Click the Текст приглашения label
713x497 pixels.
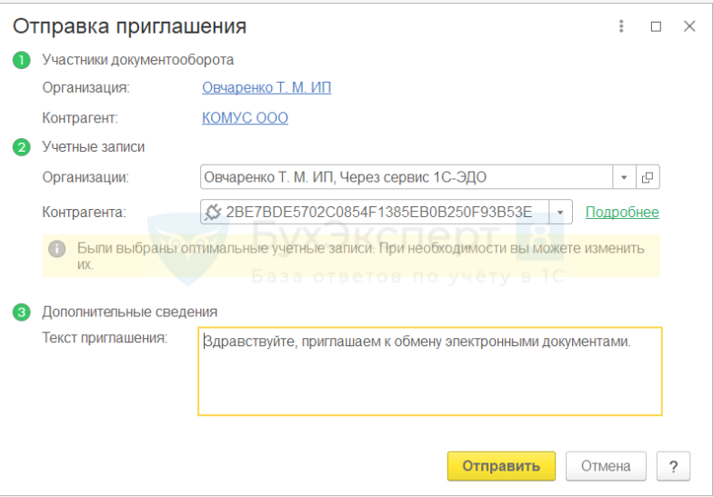[x=105, y=338]
